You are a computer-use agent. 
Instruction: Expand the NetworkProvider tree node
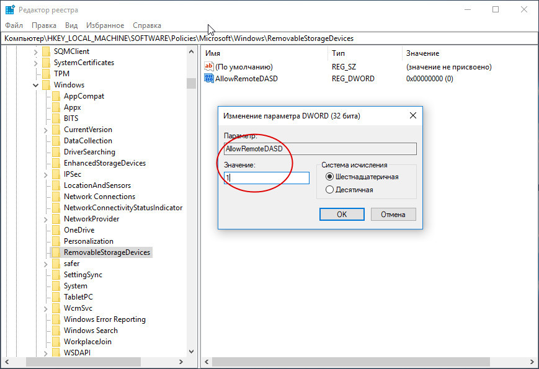(46, 219)
